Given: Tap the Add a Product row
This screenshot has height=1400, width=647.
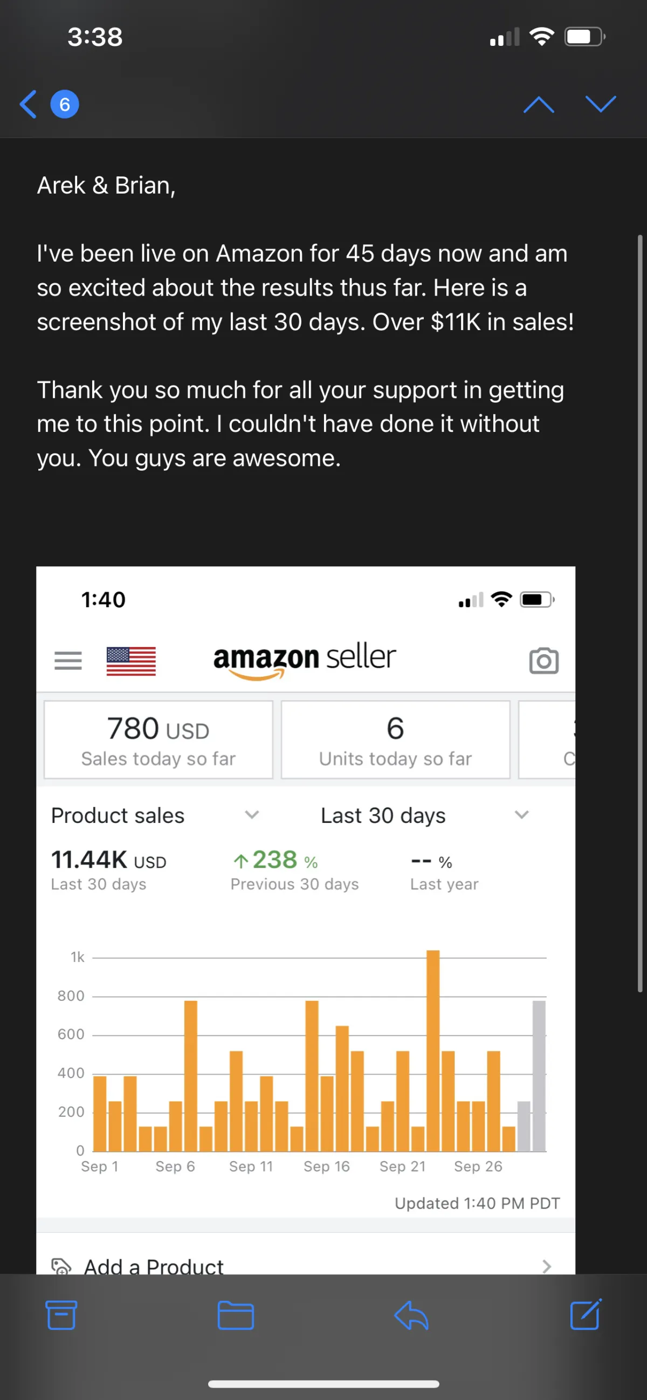Looking at the screenshot, I should [154, 1266].
